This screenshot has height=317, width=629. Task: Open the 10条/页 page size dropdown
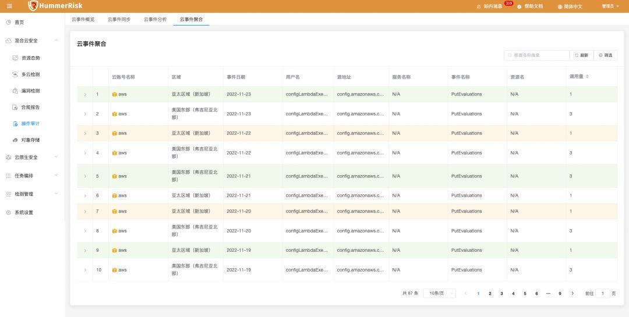coord(439,293)
